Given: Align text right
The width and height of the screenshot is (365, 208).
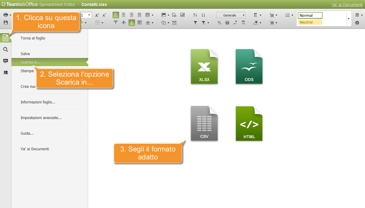Looking at the screenshot, I should point(131,15).
